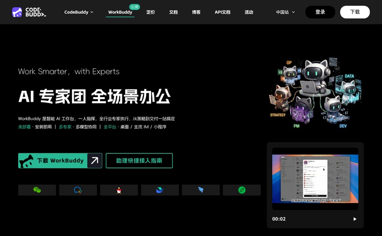
Task: Go to the 博客 blog page
Action: click(x=196, y=12)
